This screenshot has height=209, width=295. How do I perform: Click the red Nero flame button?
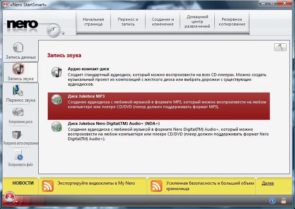click(9, 197)
